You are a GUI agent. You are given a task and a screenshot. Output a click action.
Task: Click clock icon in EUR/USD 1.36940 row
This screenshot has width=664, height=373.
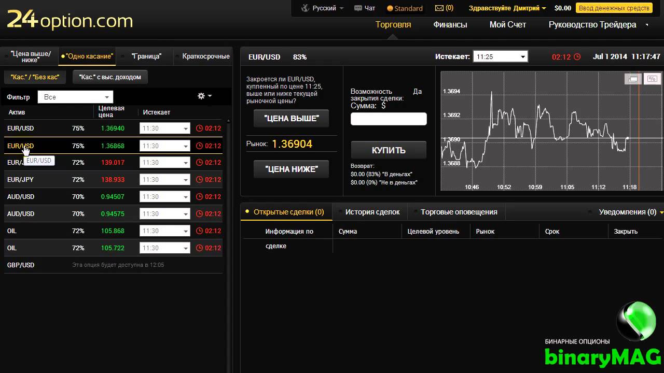[200, 128]
